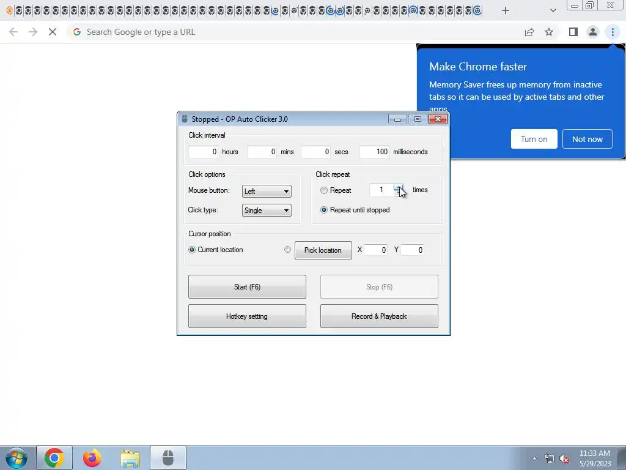Screen dimensions: 626x470
Task: Click the repeat count stepper arrows
Action: pyautogui.click(x=399, y=190)
